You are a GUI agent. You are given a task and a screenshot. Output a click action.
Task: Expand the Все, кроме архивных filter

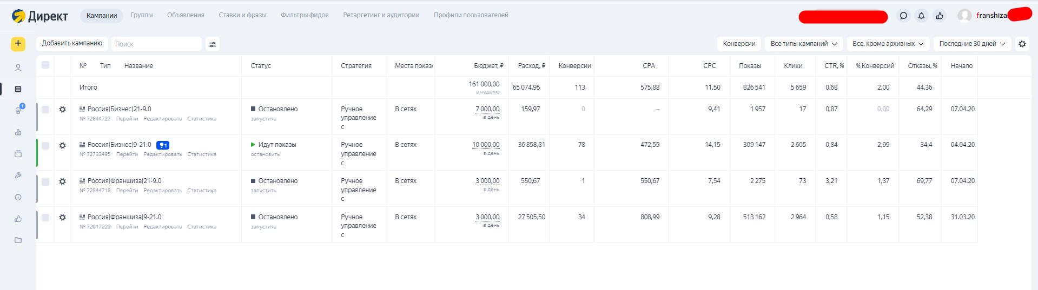click(888, 44)
